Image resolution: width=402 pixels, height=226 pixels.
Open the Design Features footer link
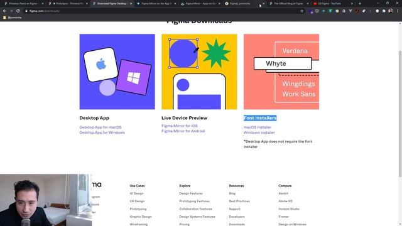pyautogui.click(x=191, y=193)
